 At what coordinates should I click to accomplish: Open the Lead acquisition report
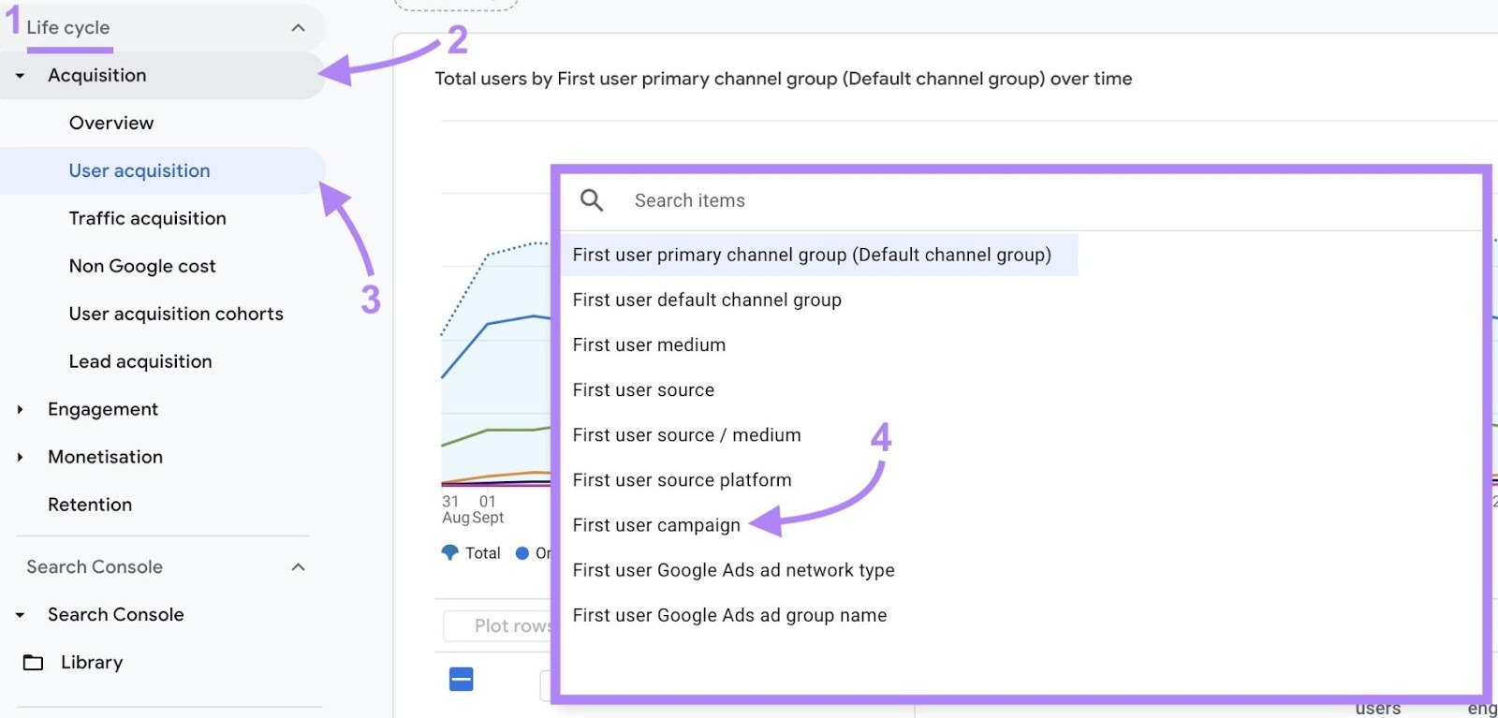pos(140,361)
